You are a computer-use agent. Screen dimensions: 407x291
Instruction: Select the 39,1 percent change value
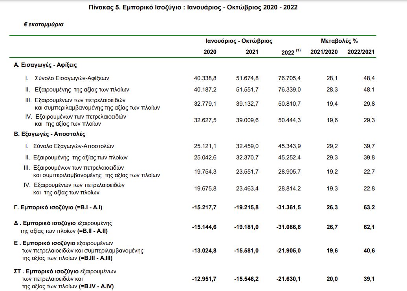tap(369, 279)
